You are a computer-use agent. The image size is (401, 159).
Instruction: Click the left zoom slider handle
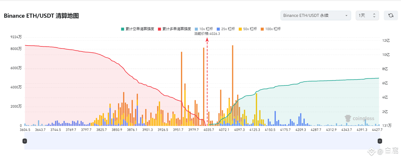pos(25,141)
